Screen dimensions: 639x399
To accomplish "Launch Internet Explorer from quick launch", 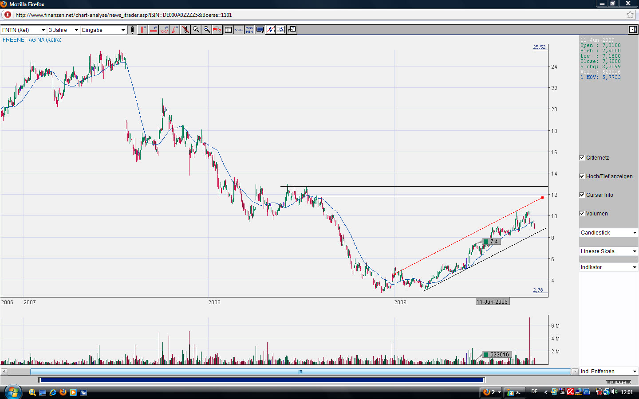I will (53, 392).
